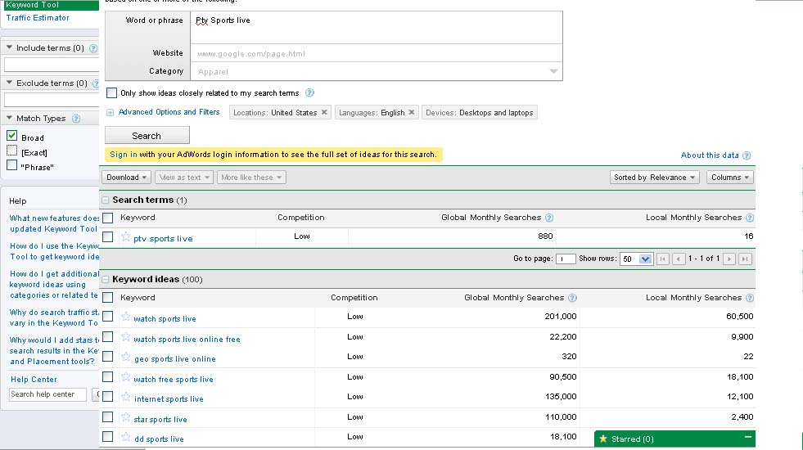803x450 pixels.
Task: Open help icon next to Match Types
Action: 76,119
